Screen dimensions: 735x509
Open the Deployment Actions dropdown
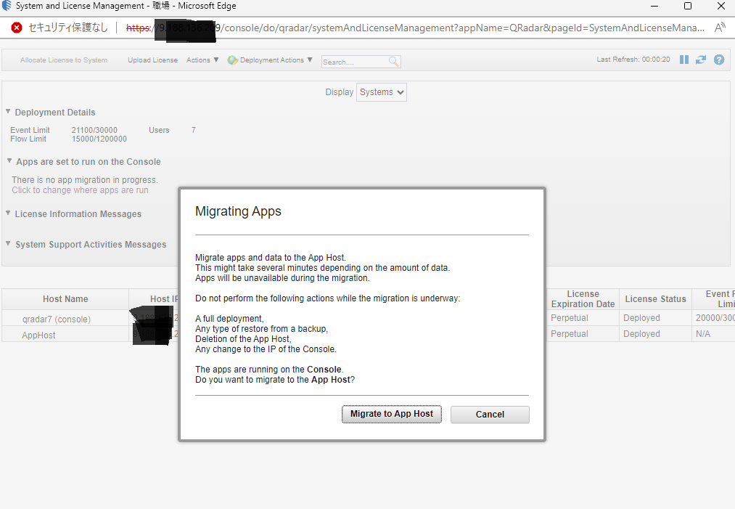click(276, 60)
